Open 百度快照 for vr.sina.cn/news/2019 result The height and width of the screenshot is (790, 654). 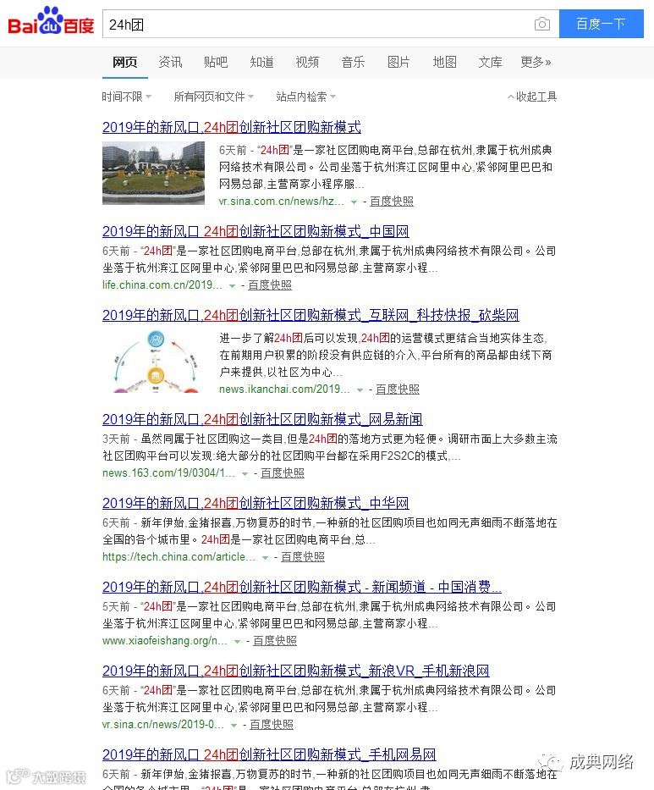[272, 724]
